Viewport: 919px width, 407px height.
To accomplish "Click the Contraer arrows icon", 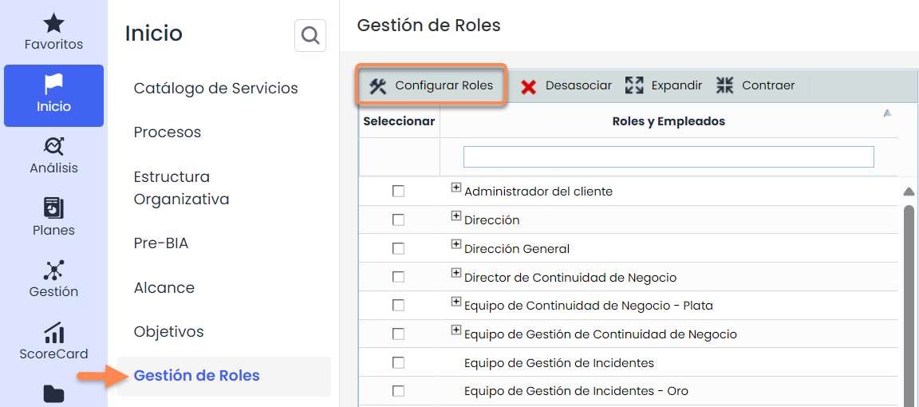I will tap(724, 85).
